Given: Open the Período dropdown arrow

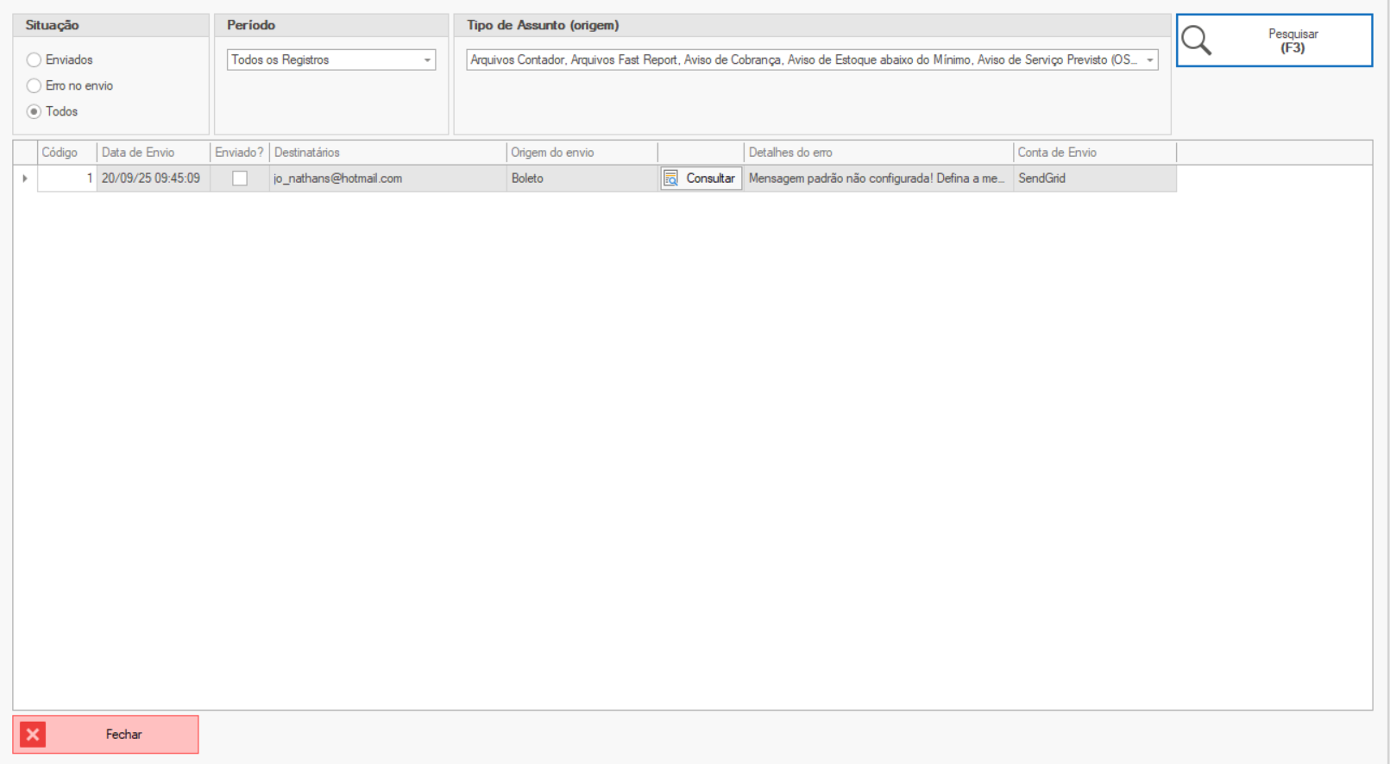Looking at the screenshot, I should [427, 60].
